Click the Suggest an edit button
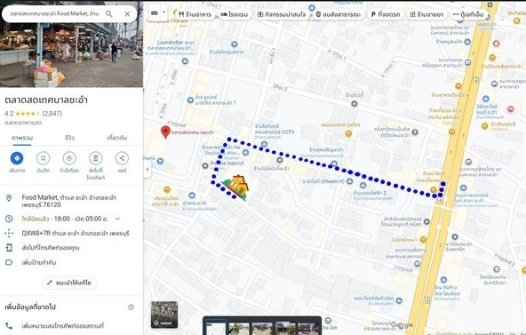This screenshot has width=526, height=335. coord(69,283)
